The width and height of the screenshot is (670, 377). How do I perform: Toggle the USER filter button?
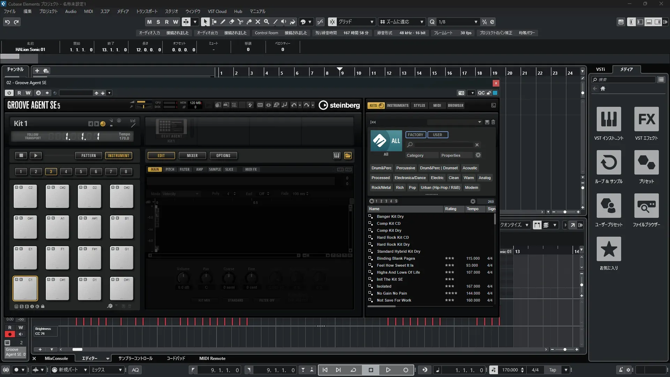(x=437, y=135)
